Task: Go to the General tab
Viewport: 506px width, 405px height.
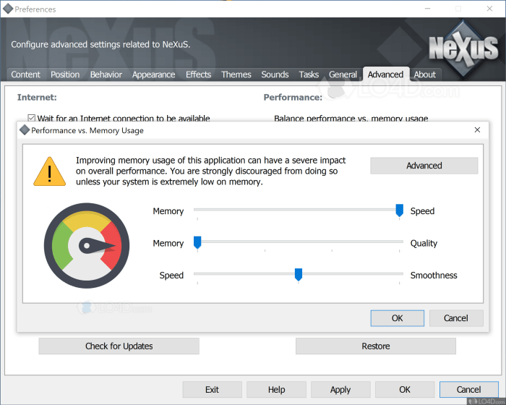Action: [343, 74]
